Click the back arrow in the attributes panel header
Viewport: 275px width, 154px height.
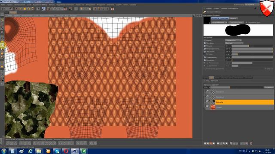[x=255, y=9]
